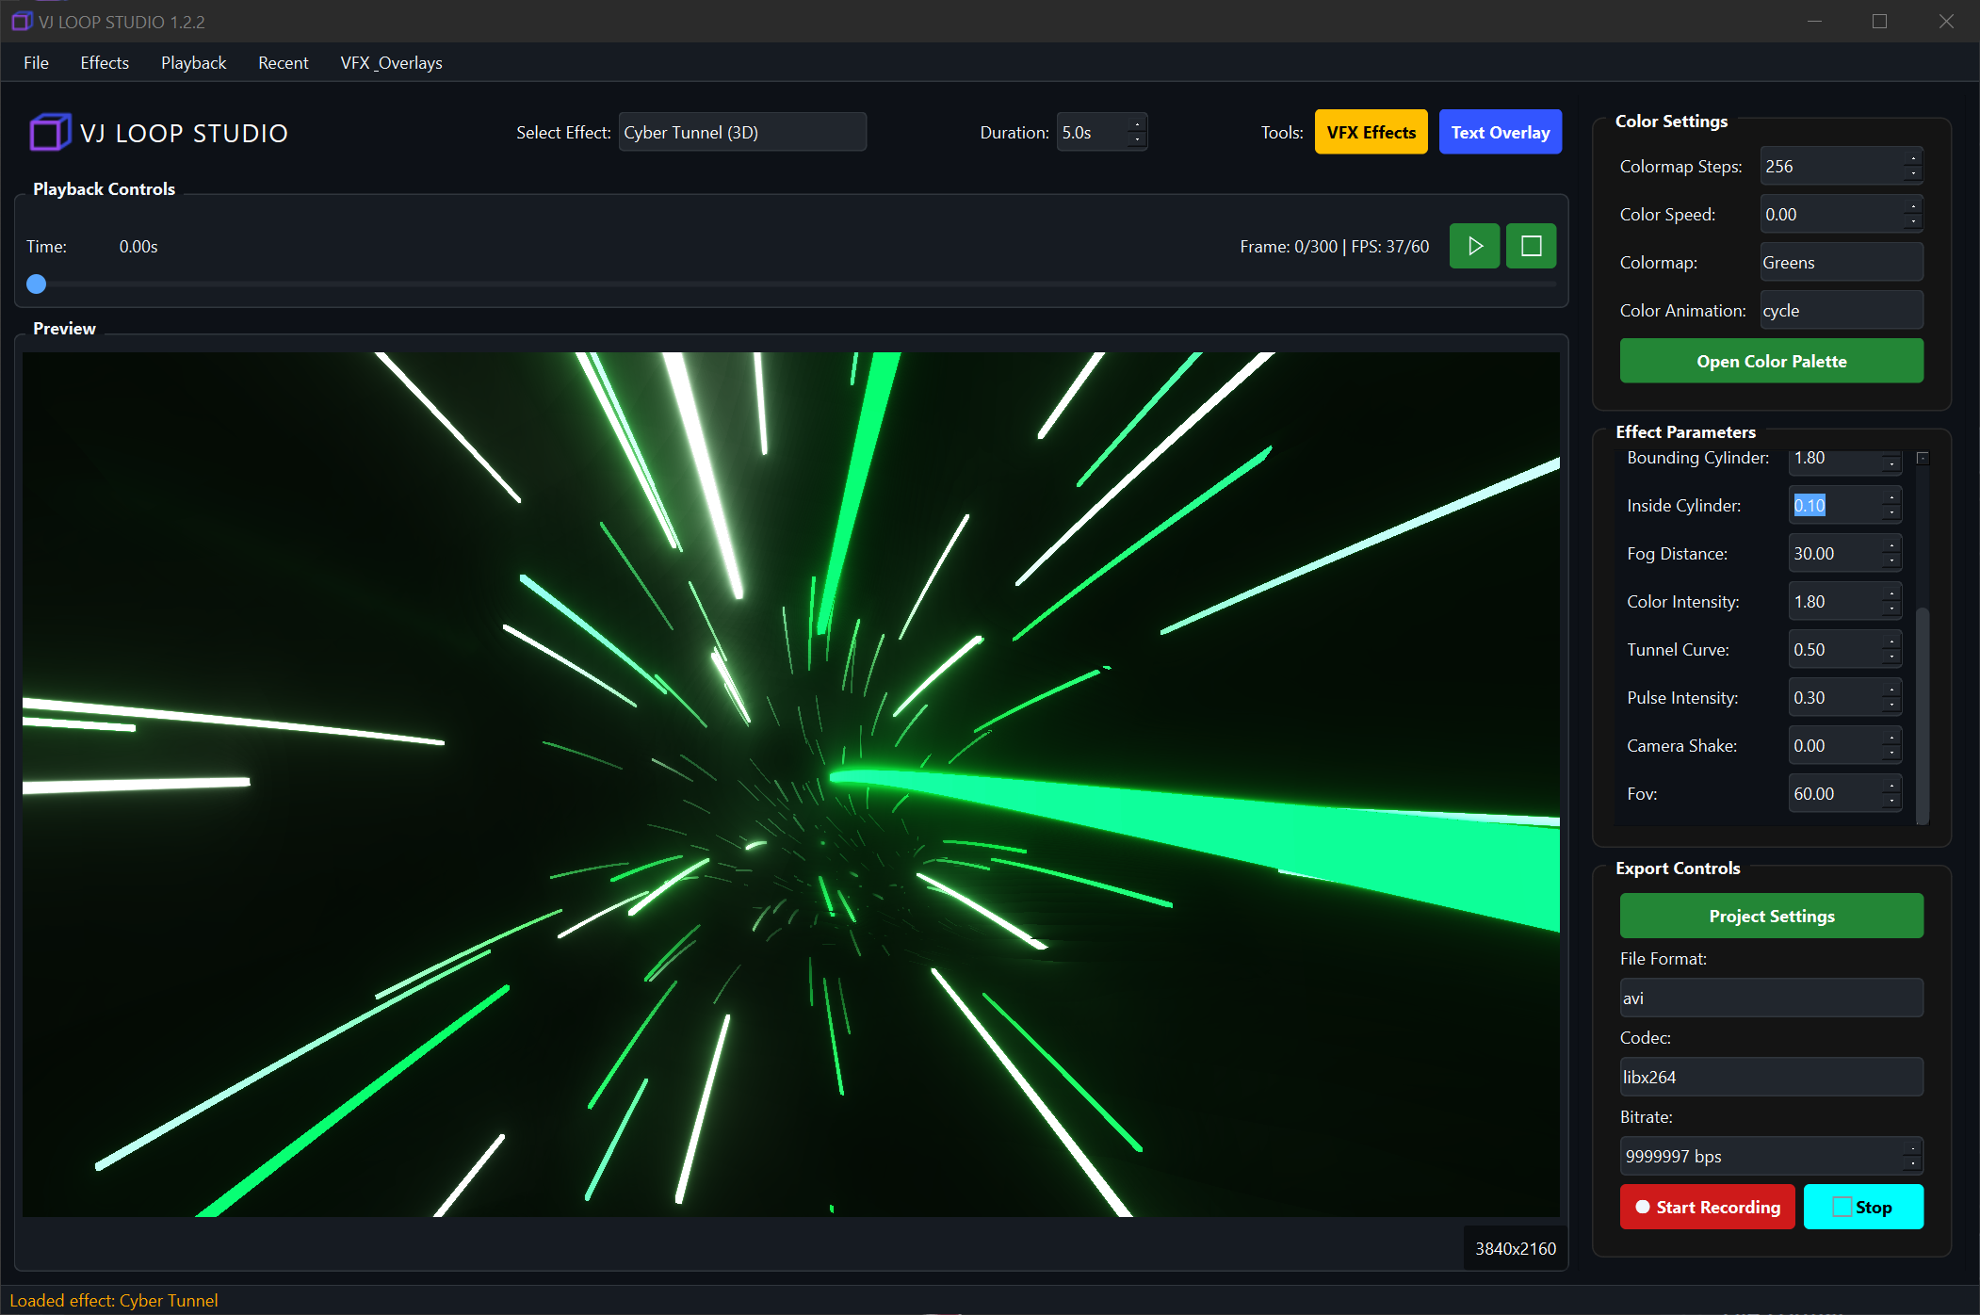The height and width of the screenshot is (1315, 1980).
Task: Increase the Fog Distance stepper
Action: 1892,547
